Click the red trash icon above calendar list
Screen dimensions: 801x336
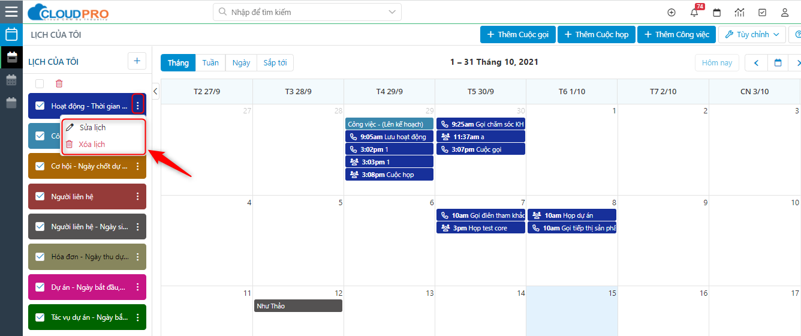(x=59, y=84)
